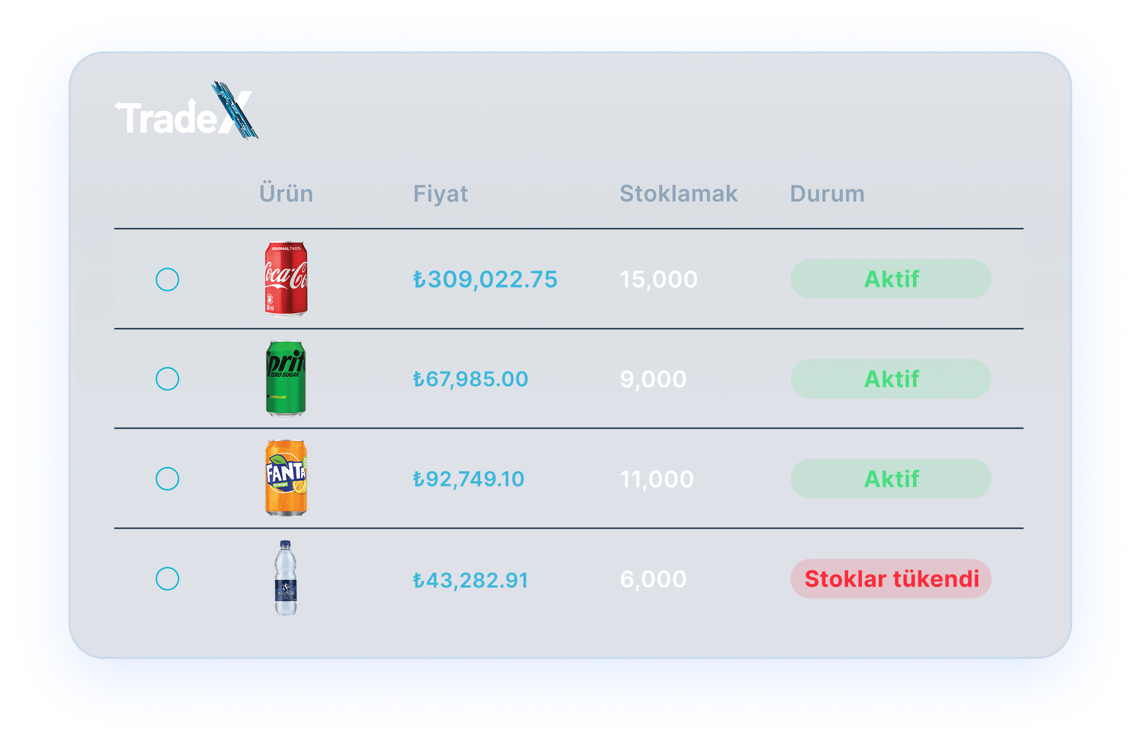1141x745 pixels.
Task: Select the water bottle row radio button
Action: pyautogui.click(x=167, y=579)
